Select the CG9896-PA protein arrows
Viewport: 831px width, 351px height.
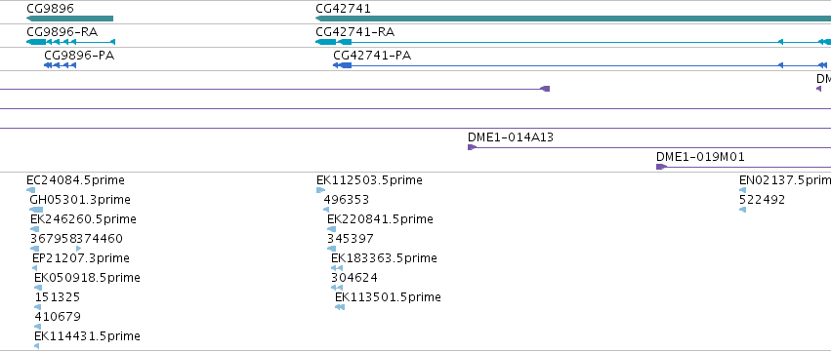[x=60, y=65]
